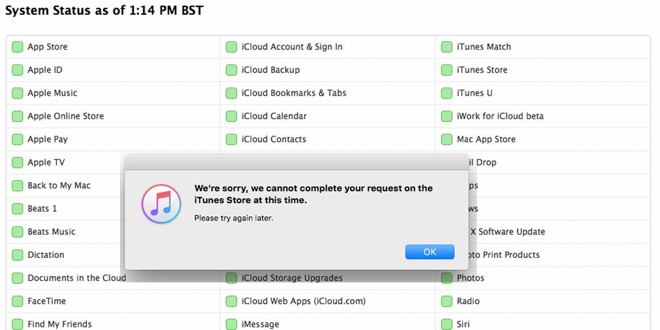
Task: Select the green icon for iCloud Backup
Action: click(x=231, y=70)
